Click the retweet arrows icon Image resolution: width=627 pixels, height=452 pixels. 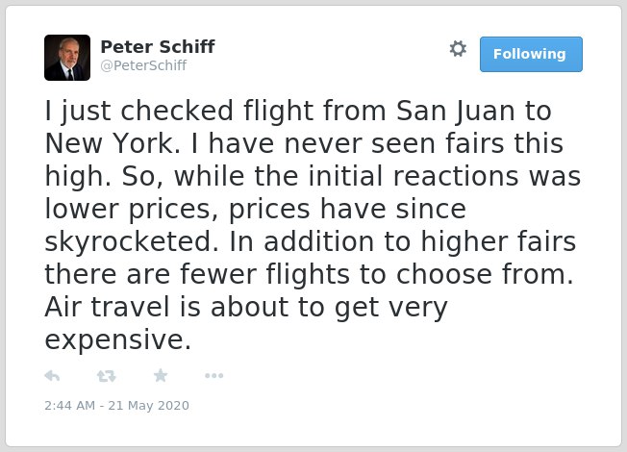[107, 376]
